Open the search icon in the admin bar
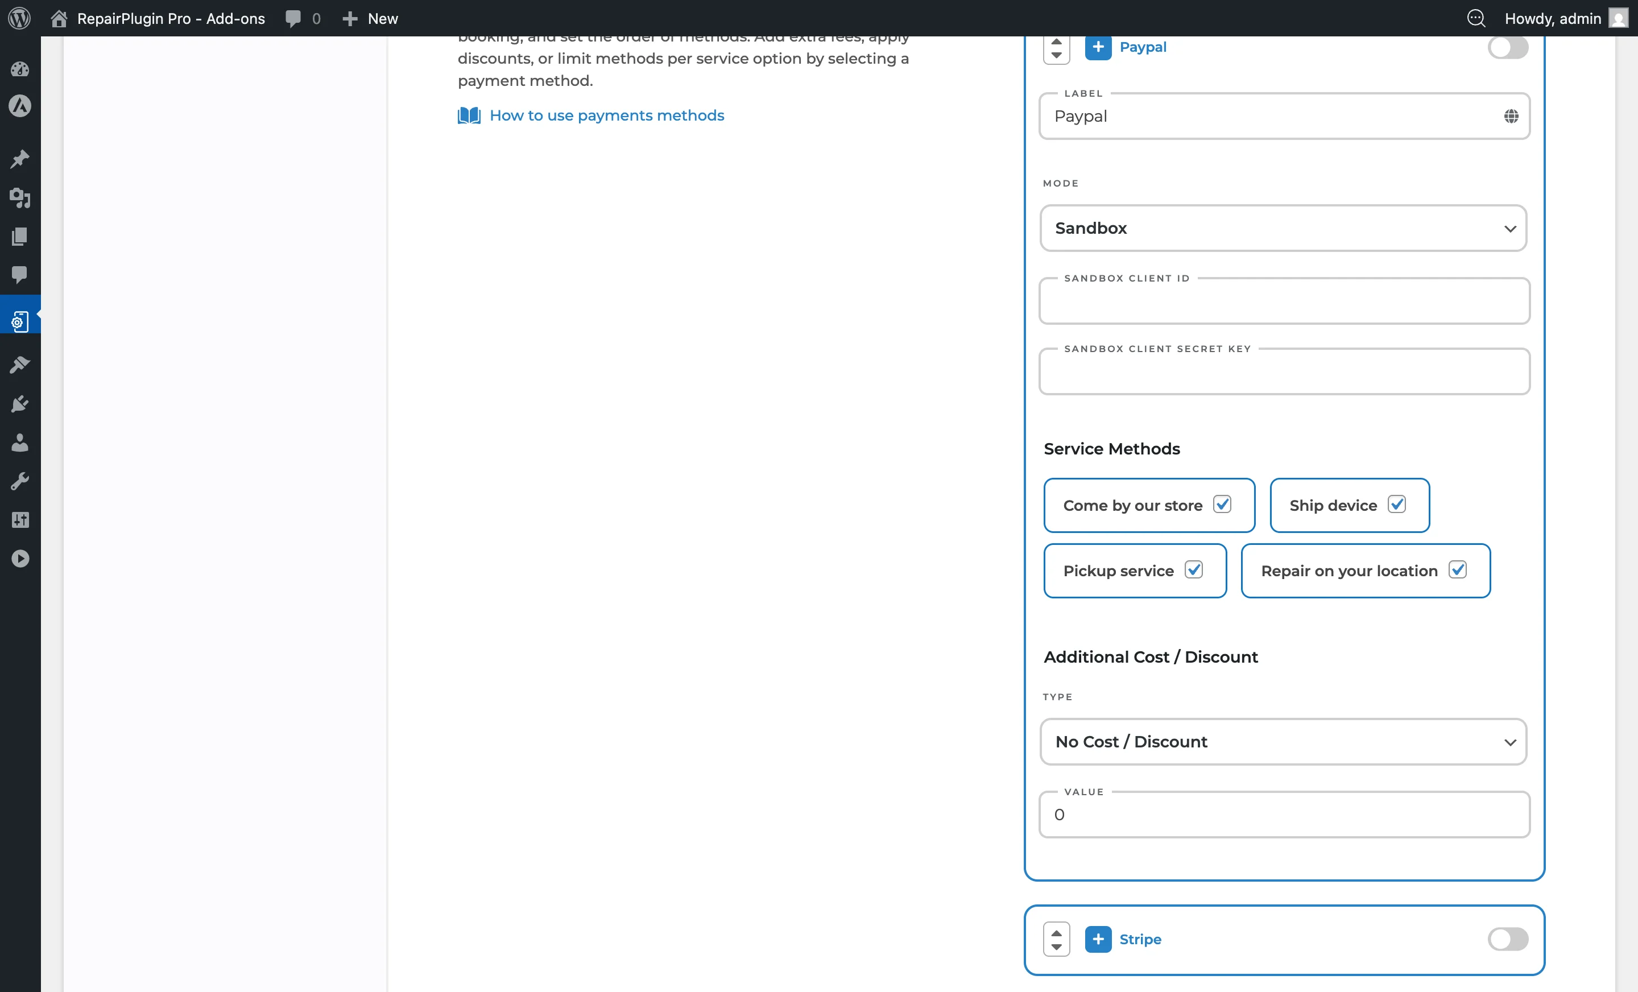Screen dimensions: 1638x992 point(1477,18)
